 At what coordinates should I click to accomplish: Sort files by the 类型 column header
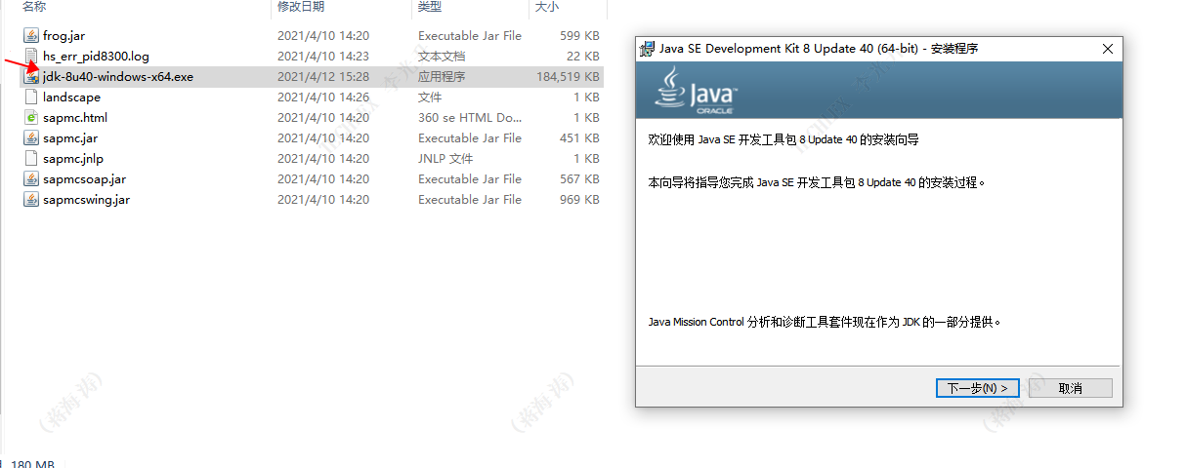[430, 7]
